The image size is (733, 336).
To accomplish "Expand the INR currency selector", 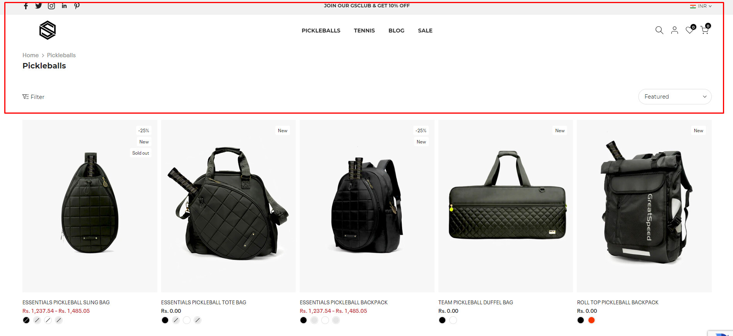I will (701, 6).
